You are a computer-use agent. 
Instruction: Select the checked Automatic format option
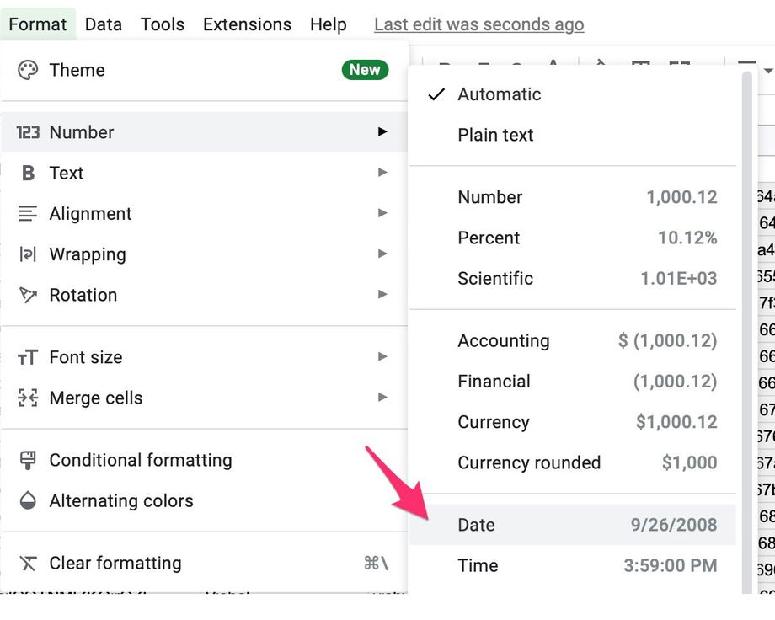[499, 94]
